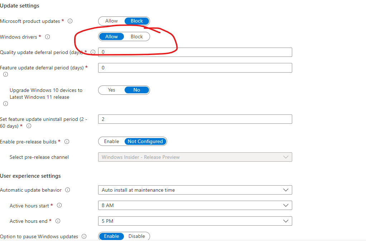Click info icon for Enable pre-release builds
The width and height of the screenshot is (366, 245).
point(67,142)
